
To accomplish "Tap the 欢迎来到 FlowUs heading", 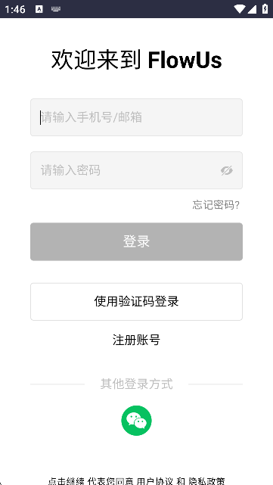I will [136, 60].
